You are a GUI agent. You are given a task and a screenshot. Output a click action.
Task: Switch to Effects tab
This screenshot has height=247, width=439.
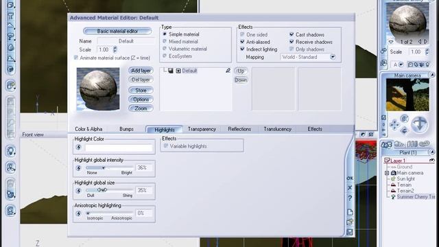pos(315,129)
